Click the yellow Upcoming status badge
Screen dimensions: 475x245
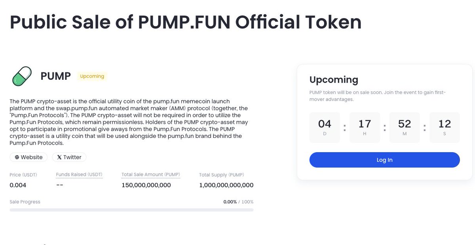(x=92, y=76)
